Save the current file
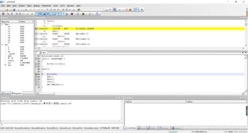 tap(10, 10)
